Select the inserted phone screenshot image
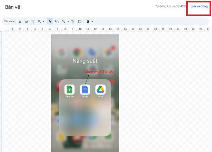Screen dimensions: 212x152 [x=85, y=93]
